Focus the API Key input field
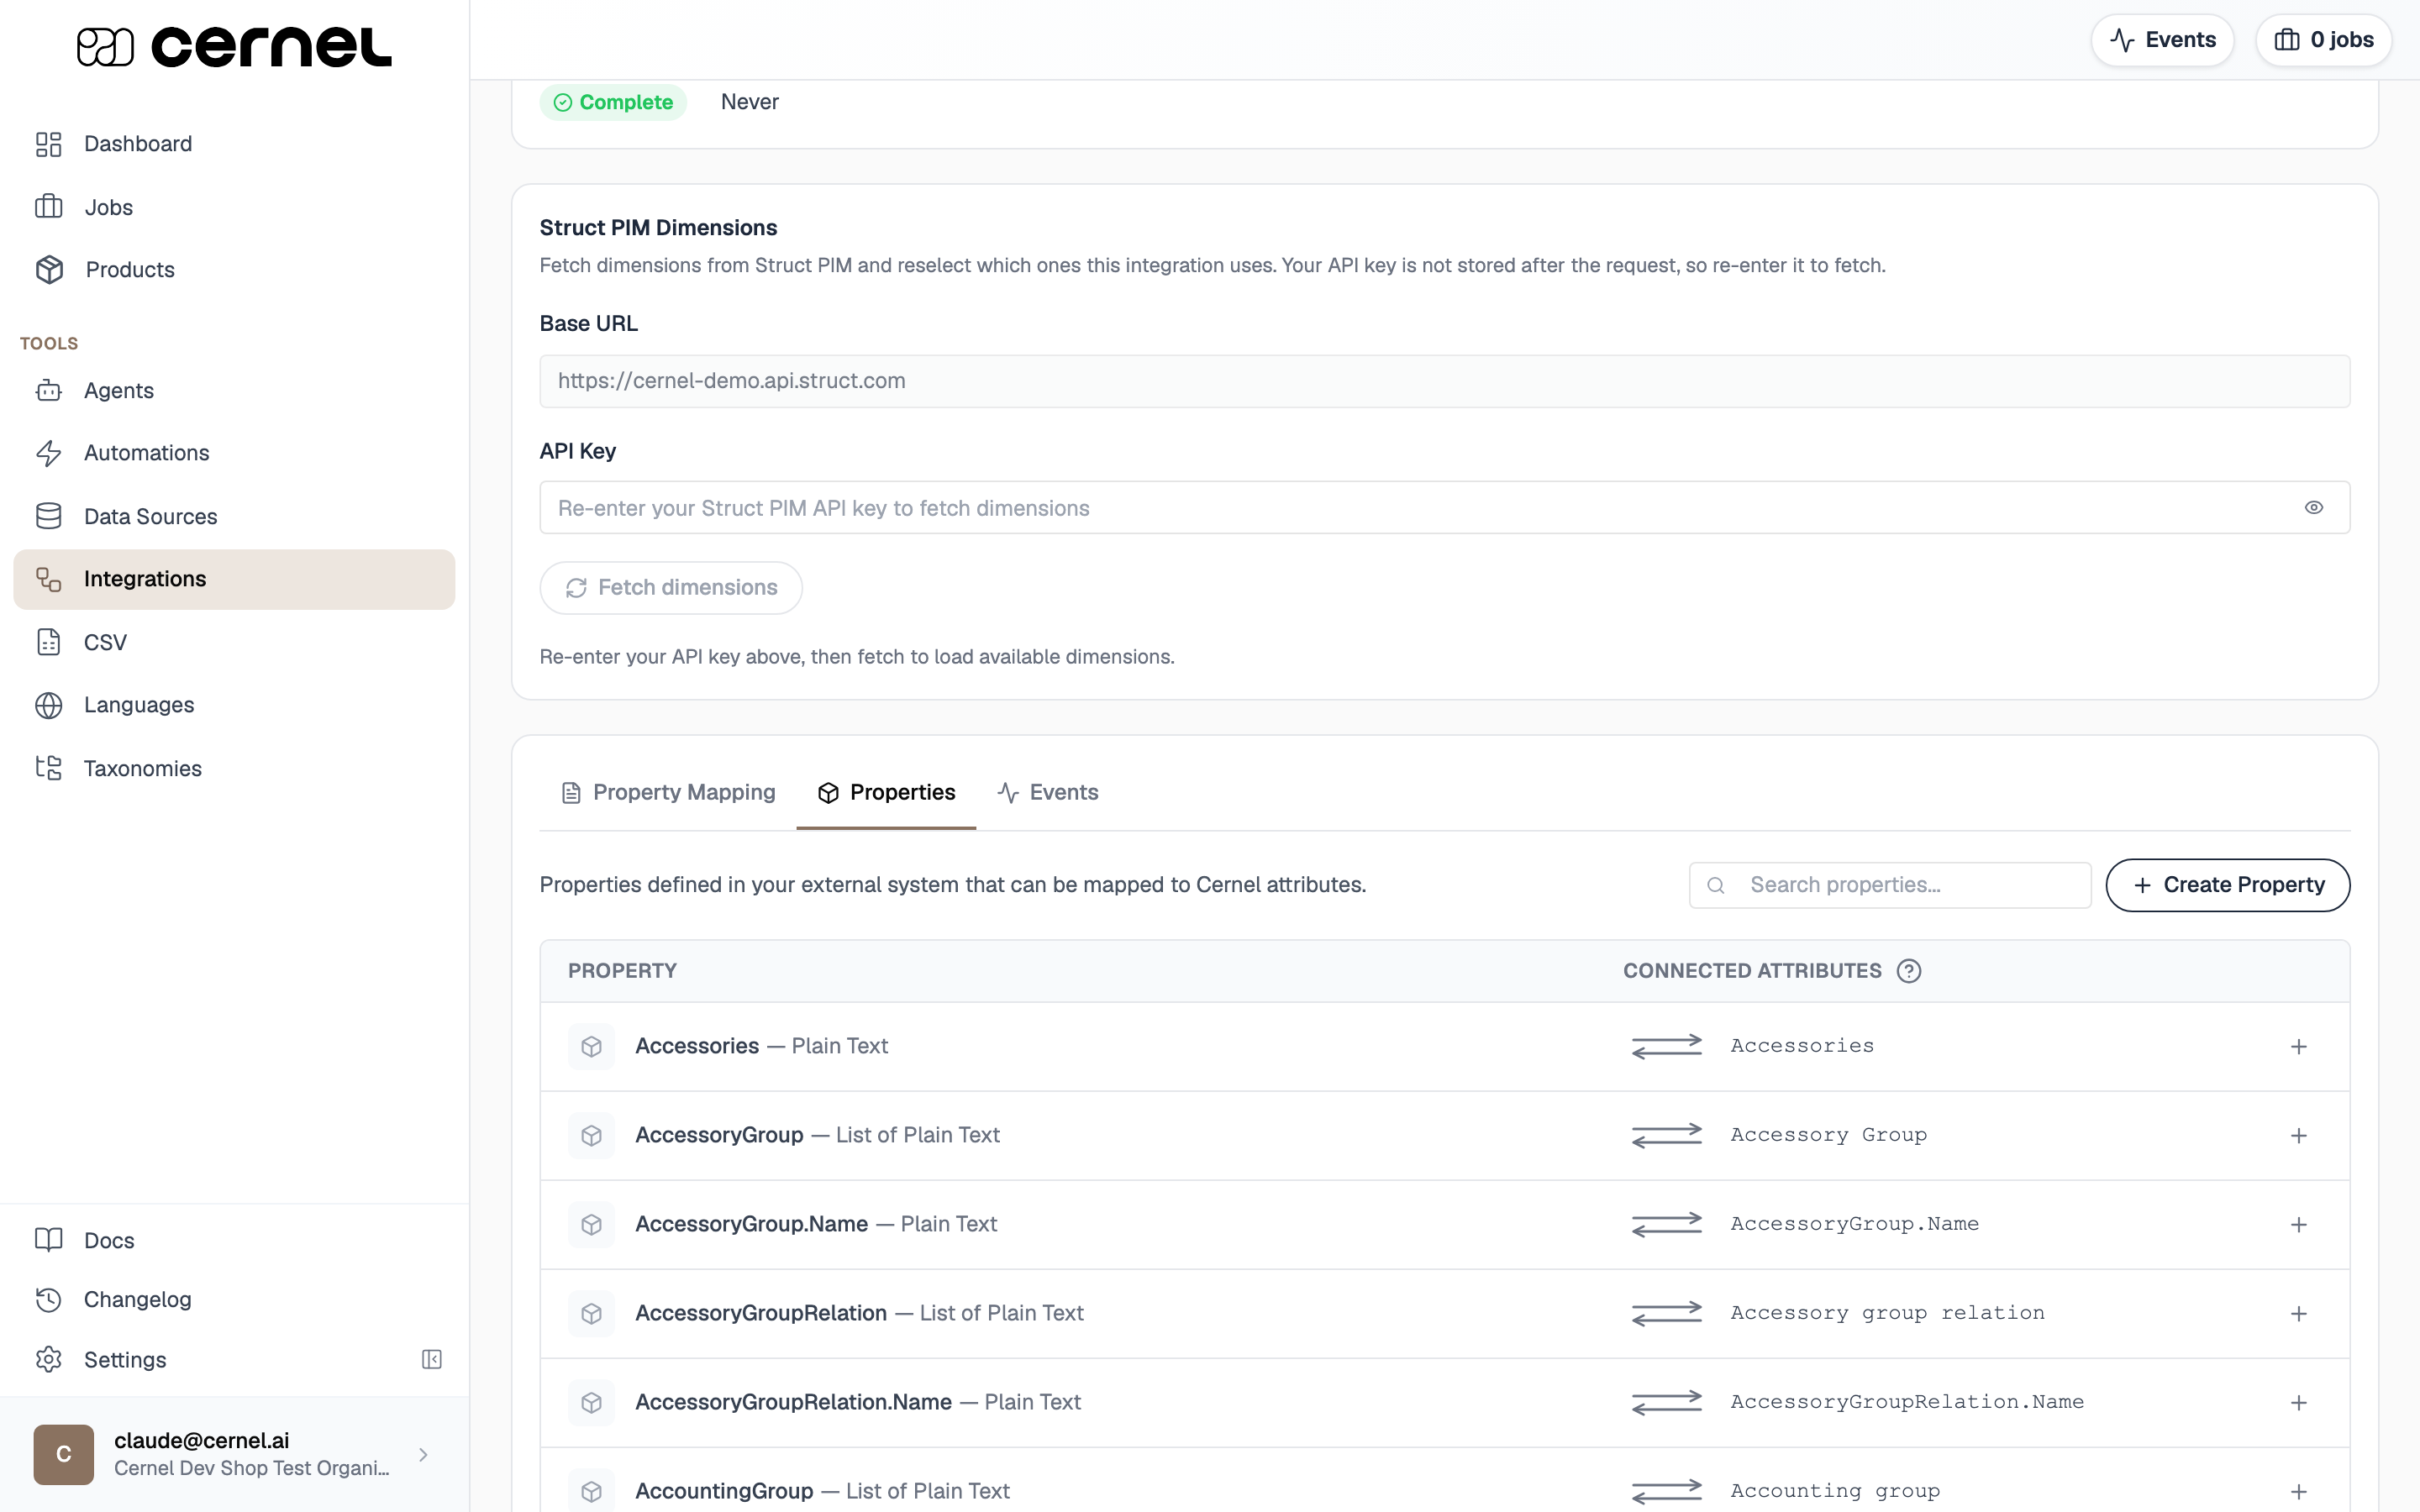The height and width of the screenshot is (1512, 2420). pos(1444,508)
